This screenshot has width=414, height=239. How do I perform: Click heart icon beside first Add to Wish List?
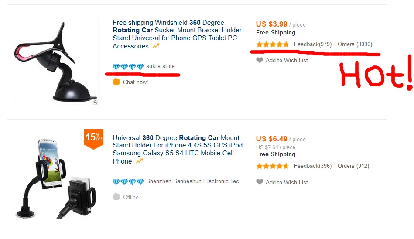click(x=260, y=60)
